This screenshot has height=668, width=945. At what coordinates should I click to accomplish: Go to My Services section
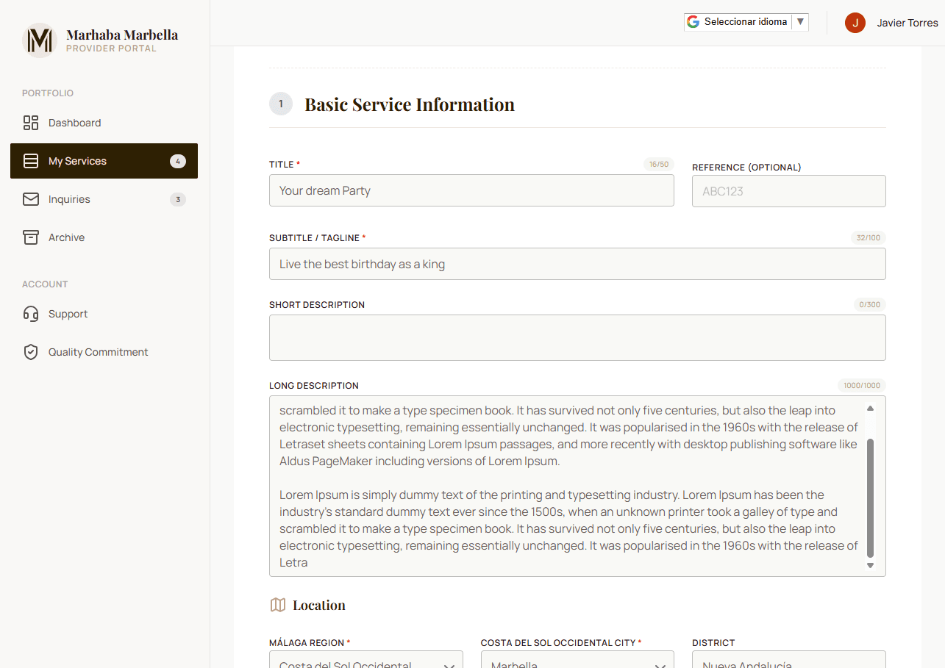point(104,161)
